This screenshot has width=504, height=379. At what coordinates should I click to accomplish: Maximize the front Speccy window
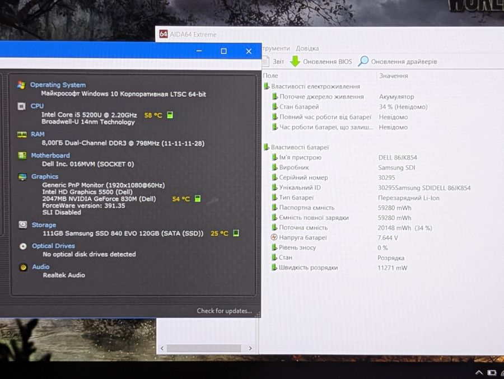[223, 51]
